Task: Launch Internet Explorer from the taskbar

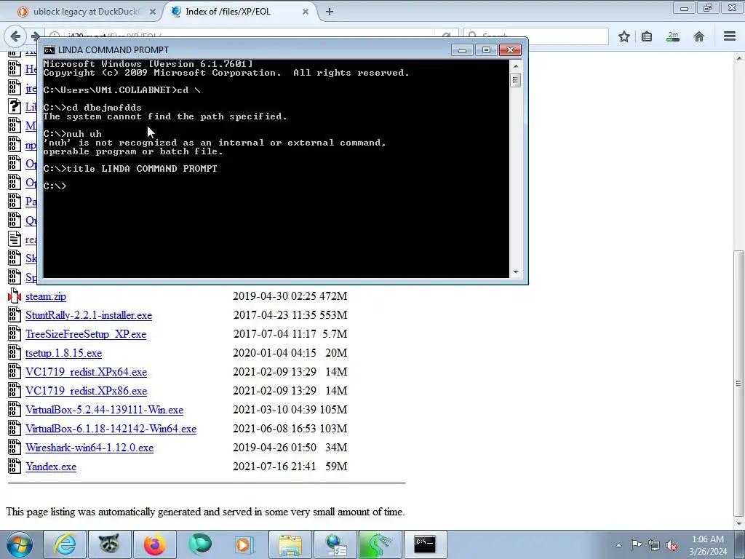Action: 65,544
